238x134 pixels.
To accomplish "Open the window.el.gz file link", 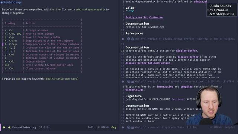I will [x=134, y=90].
